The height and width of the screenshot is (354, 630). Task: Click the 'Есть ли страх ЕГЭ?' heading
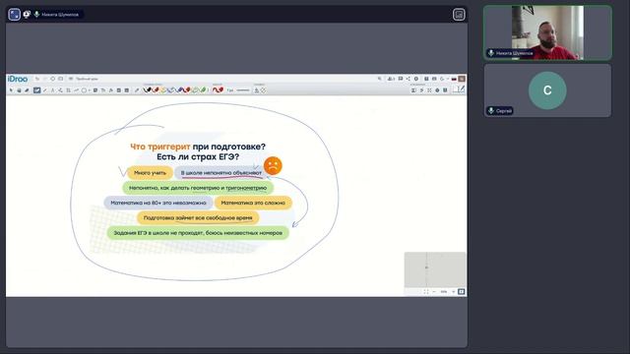coord(198,157)
